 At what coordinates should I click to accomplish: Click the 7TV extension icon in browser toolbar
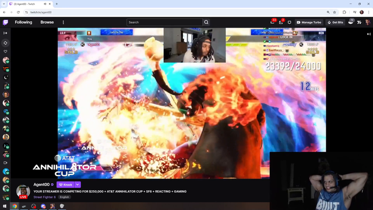pyautogui.click(x=355, y=12)
